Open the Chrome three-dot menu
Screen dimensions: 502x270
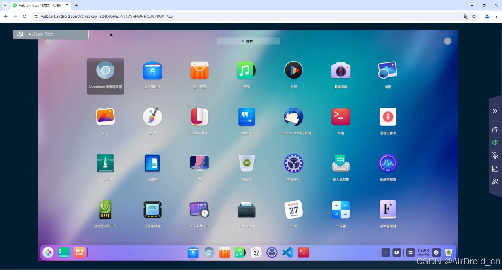(496, 17)
